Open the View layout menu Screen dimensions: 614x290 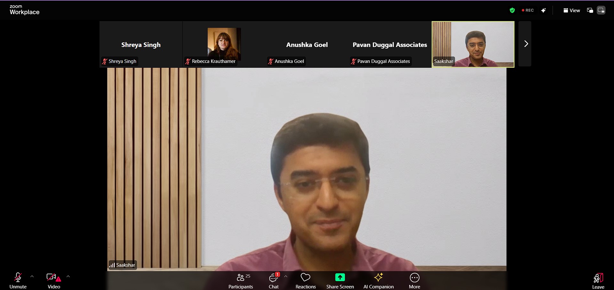pos(572,10)
